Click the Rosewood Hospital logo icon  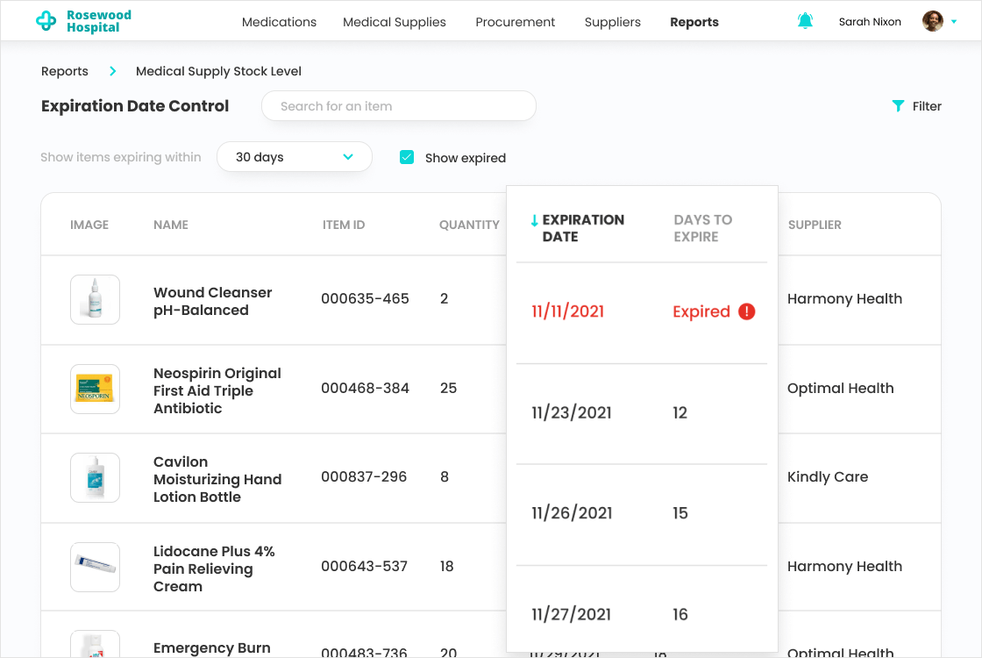click(46, 22)
